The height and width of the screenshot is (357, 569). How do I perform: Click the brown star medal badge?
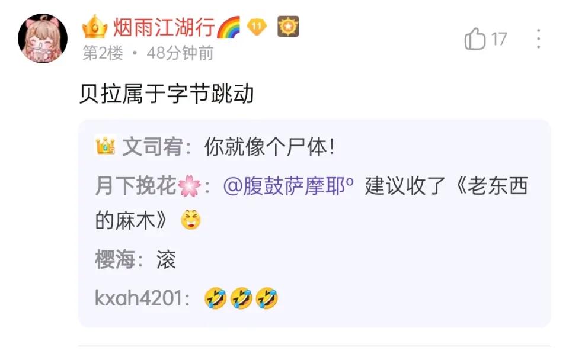click(288, 27)
